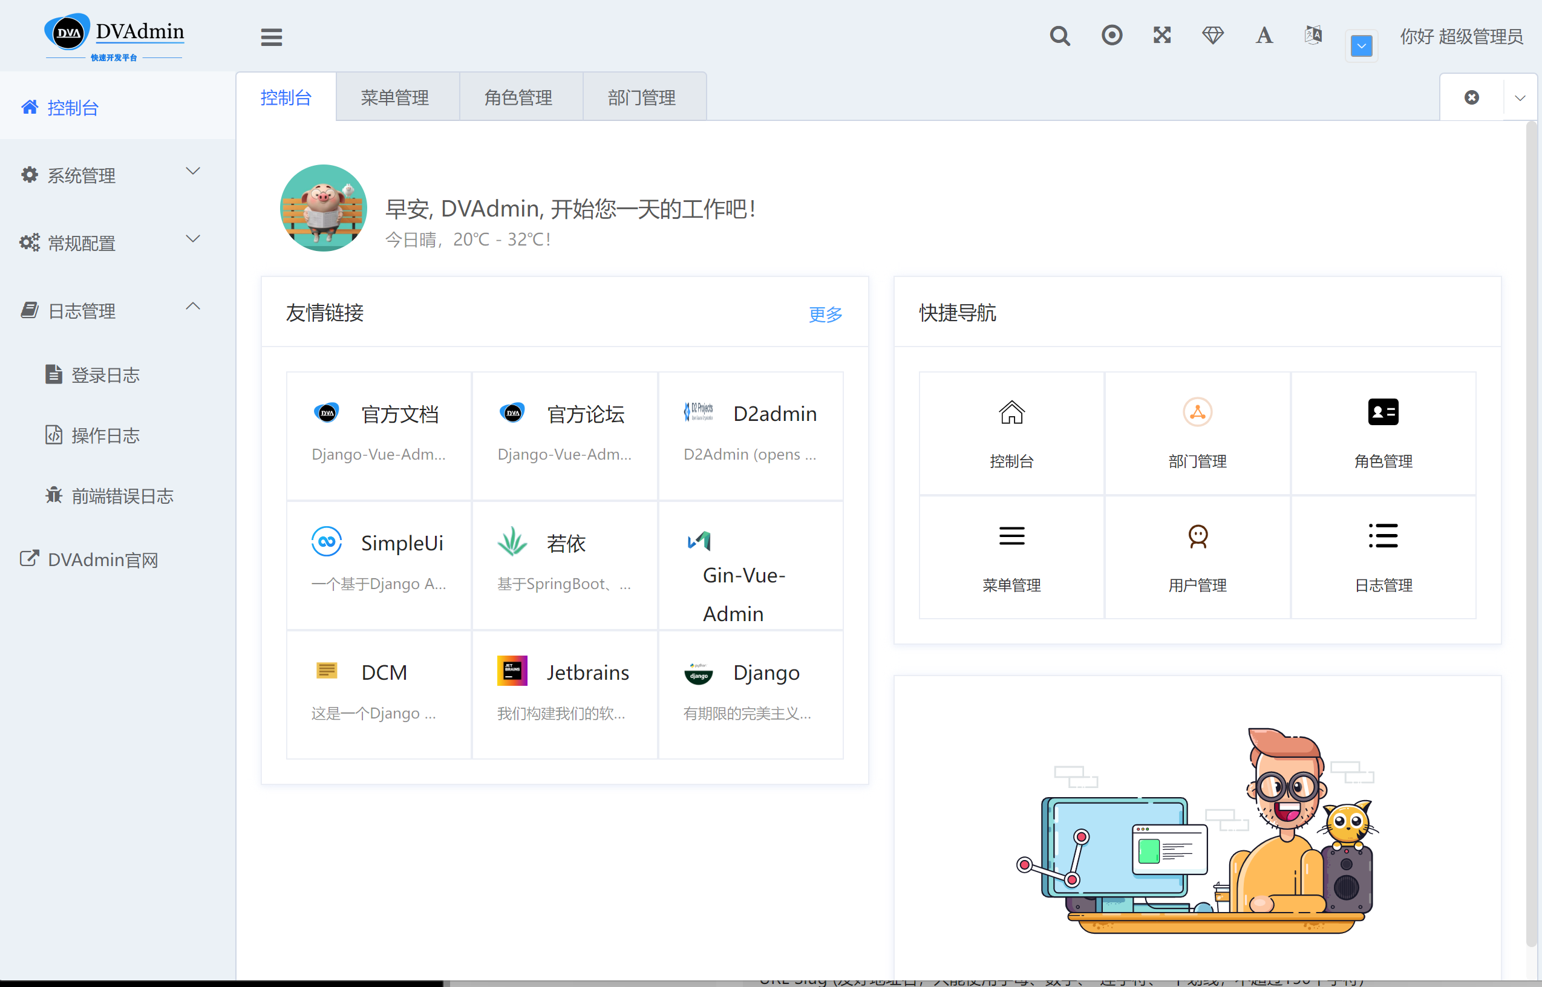Open the Gin-Vue-Admin link card
This screenshot has width=1542, height=987.
(x=751, y=565)
